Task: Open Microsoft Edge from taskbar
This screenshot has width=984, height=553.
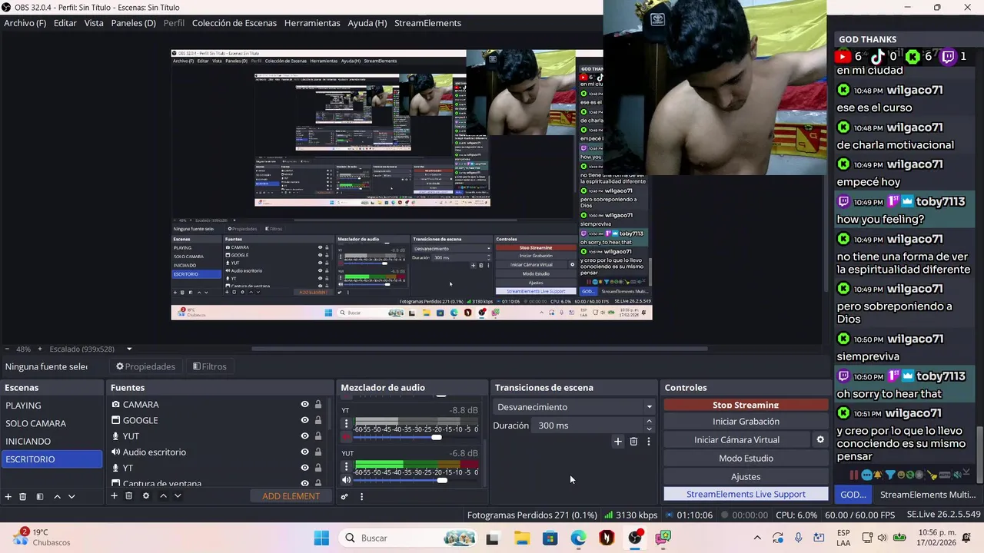Action: (x=578, y=538)
